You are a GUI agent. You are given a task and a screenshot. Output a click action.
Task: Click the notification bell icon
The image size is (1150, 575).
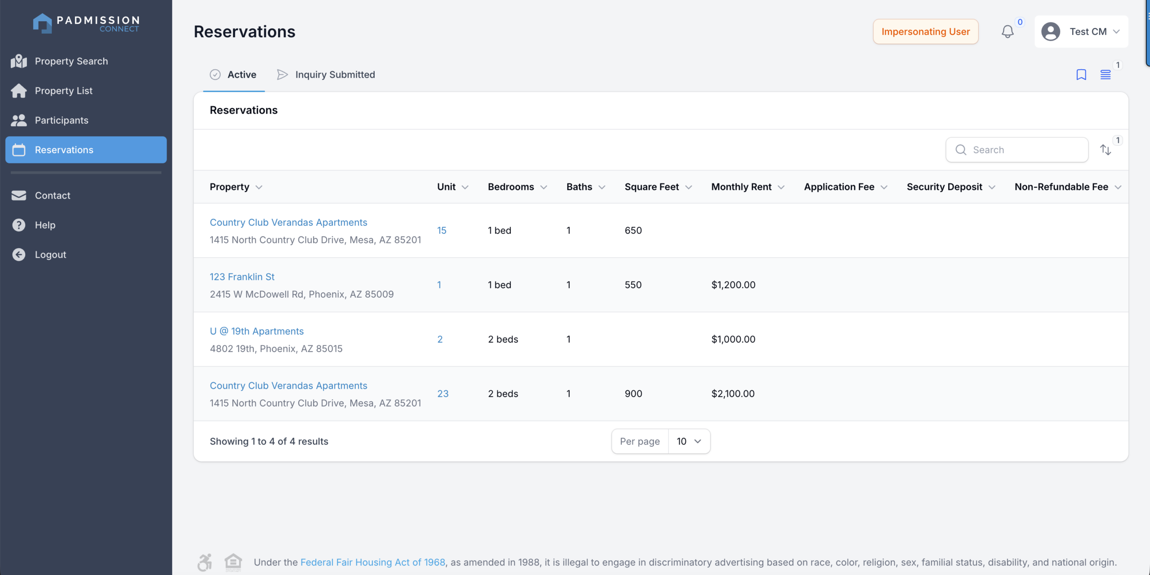(x=1007, y=31)
